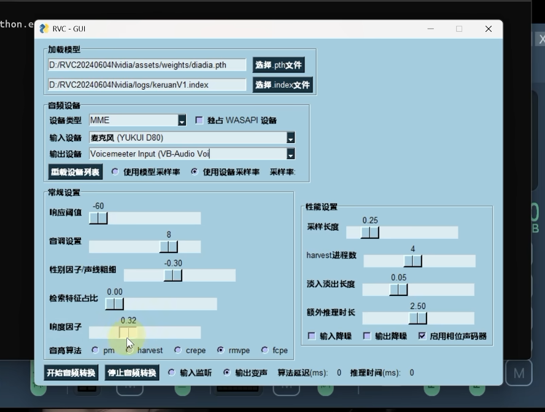
Task: Click the 音调设置 slider handle
Action: pyautogui.click(x=169, y=247)
